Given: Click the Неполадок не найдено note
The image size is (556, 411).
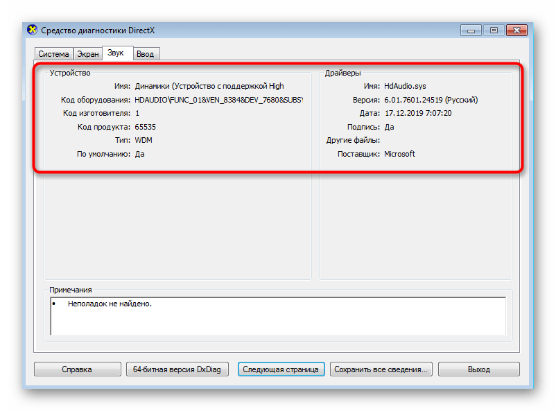Looking at the screenshot, I should click(x=110, y=304).
